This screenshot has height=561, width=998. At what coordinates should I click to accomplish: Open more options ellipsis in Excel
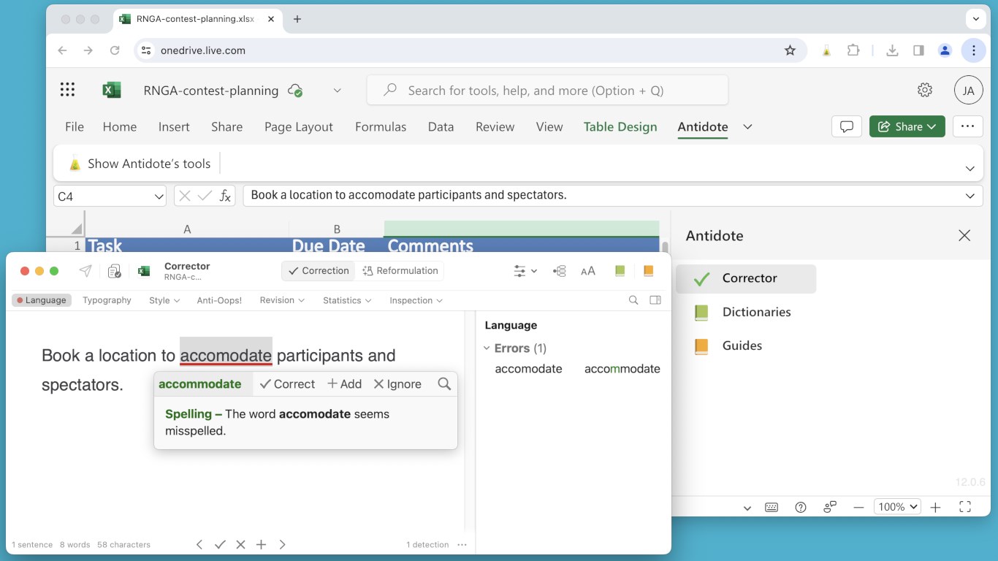click(x=967, y=126)
